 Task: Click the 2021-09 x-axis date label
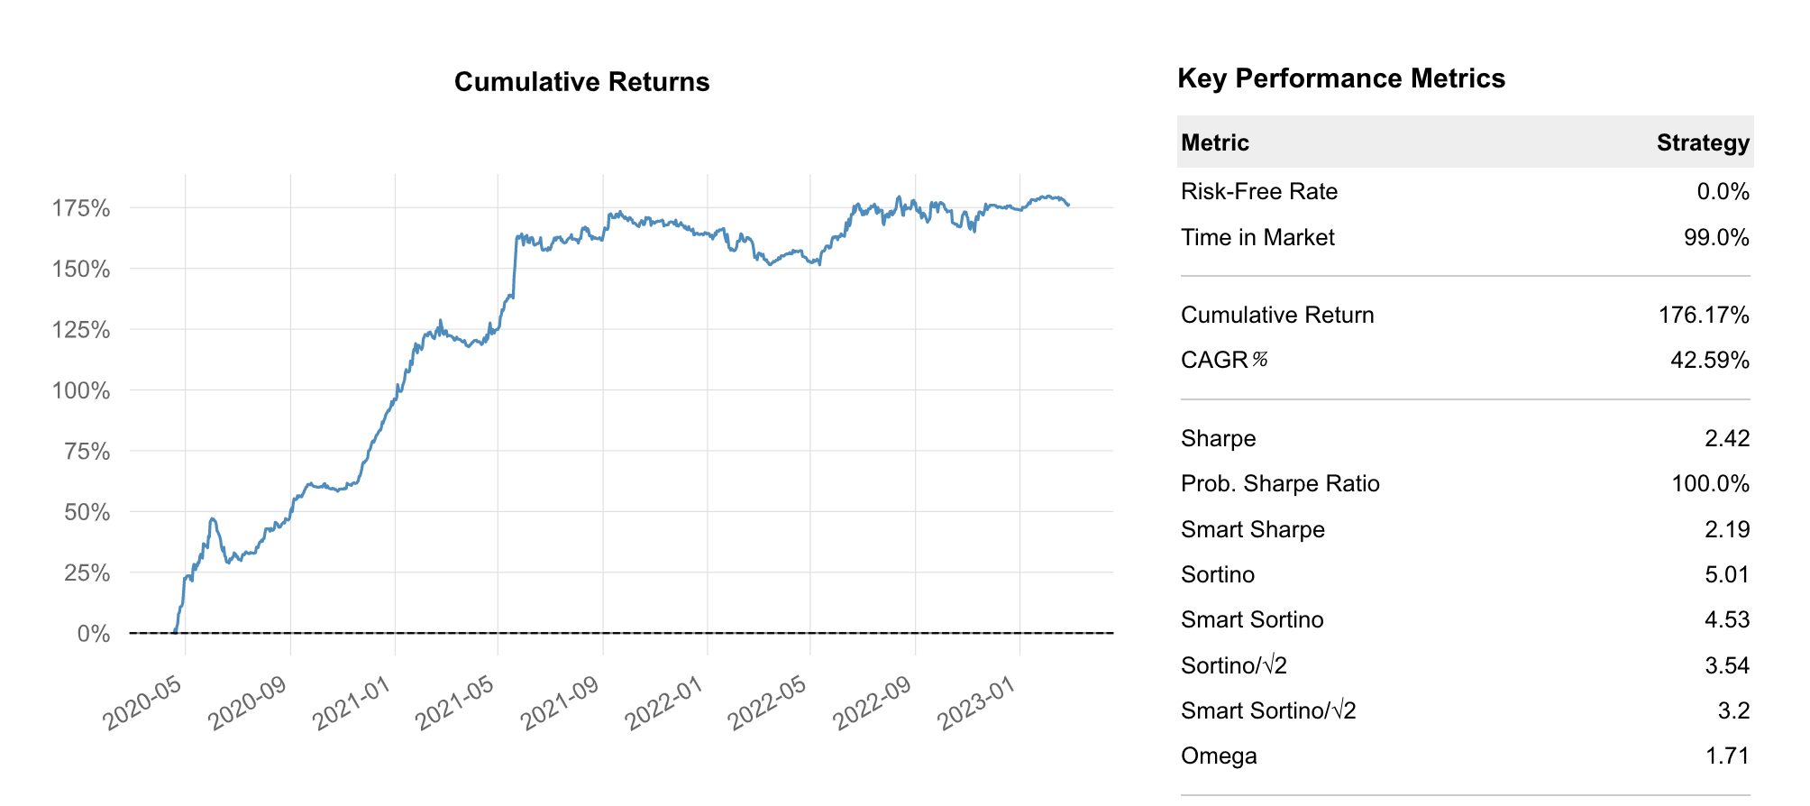pos(561,703)
